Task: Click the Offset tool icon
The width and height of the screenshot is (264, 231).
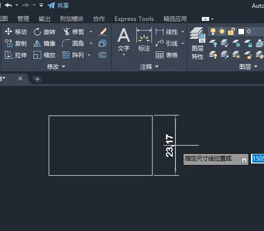Action: point(102,55)
